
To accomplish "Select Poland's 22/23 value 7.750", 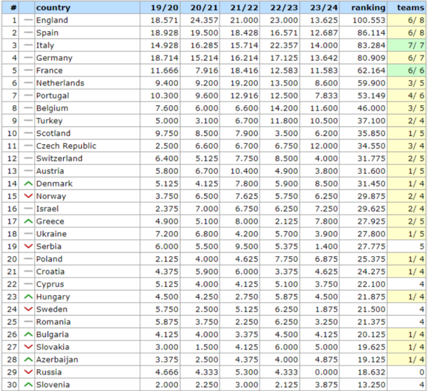I will click(286, 259).
